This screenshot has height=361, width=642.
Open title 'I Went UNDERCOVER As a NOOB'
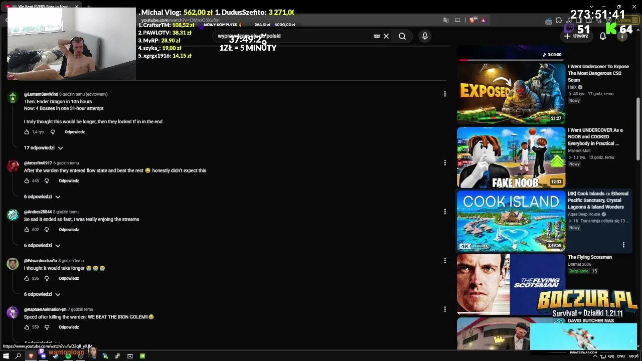tap(595, 137)
